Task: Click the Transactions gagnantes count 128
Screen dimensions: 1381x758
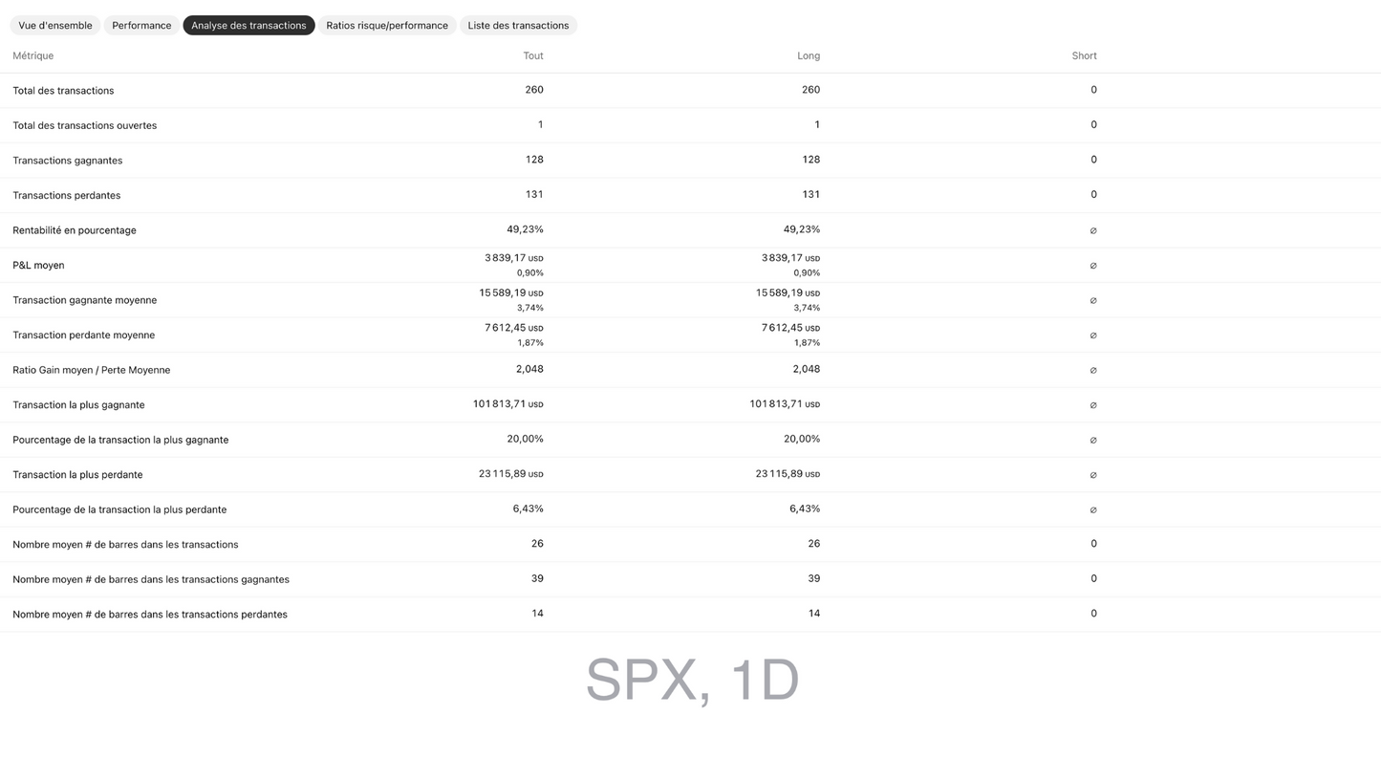Action: click(x=534, y=160)
